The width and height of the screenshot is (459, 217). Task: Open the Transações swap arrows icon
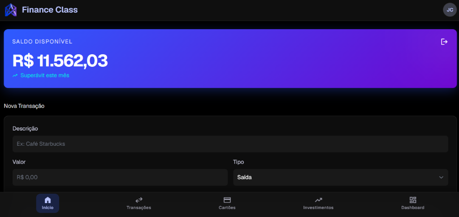click(x=139, y=200)
